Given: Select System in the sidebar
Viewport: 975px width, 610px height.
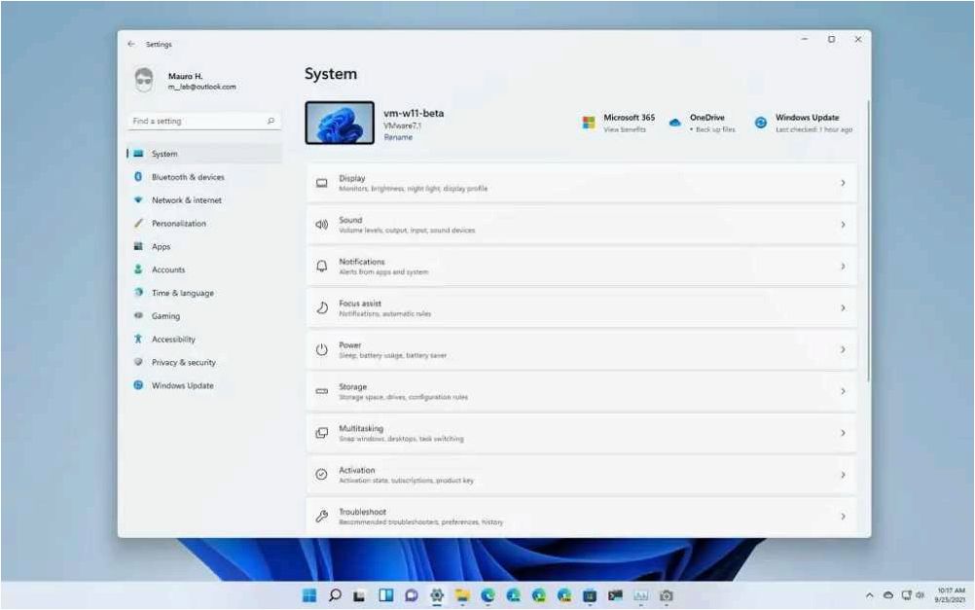Looking at the screenshot, I should coord(204,154).
